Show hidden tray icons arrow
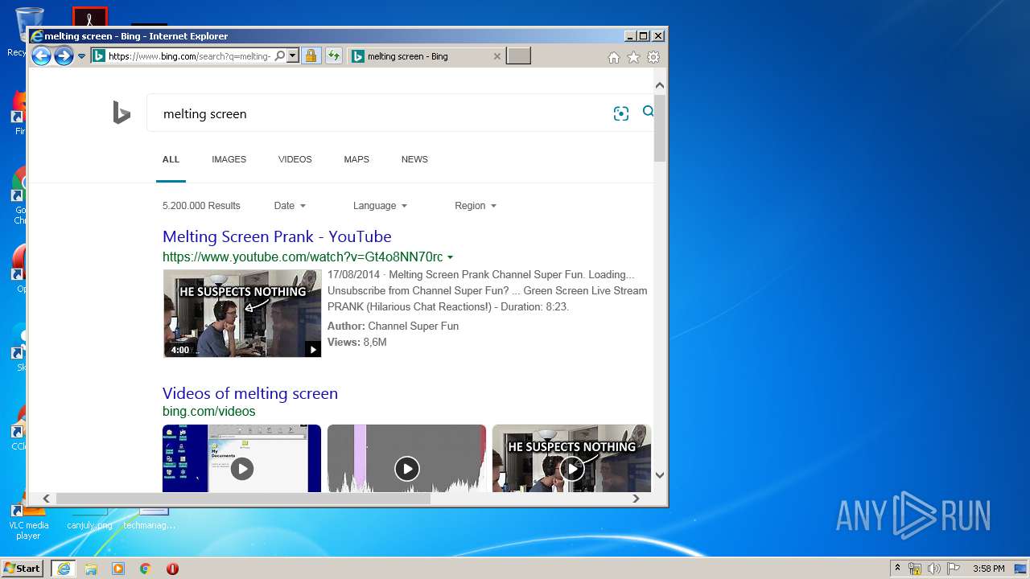 coord(897,569)
